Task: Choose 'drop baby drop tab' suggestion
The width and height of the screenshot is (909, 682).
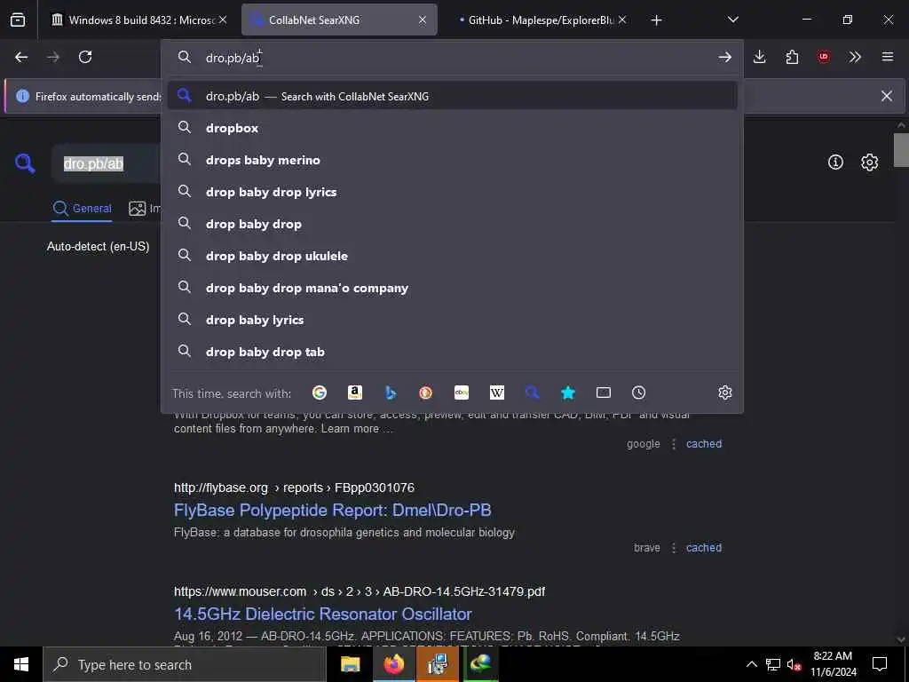Action: click(452, 352)
